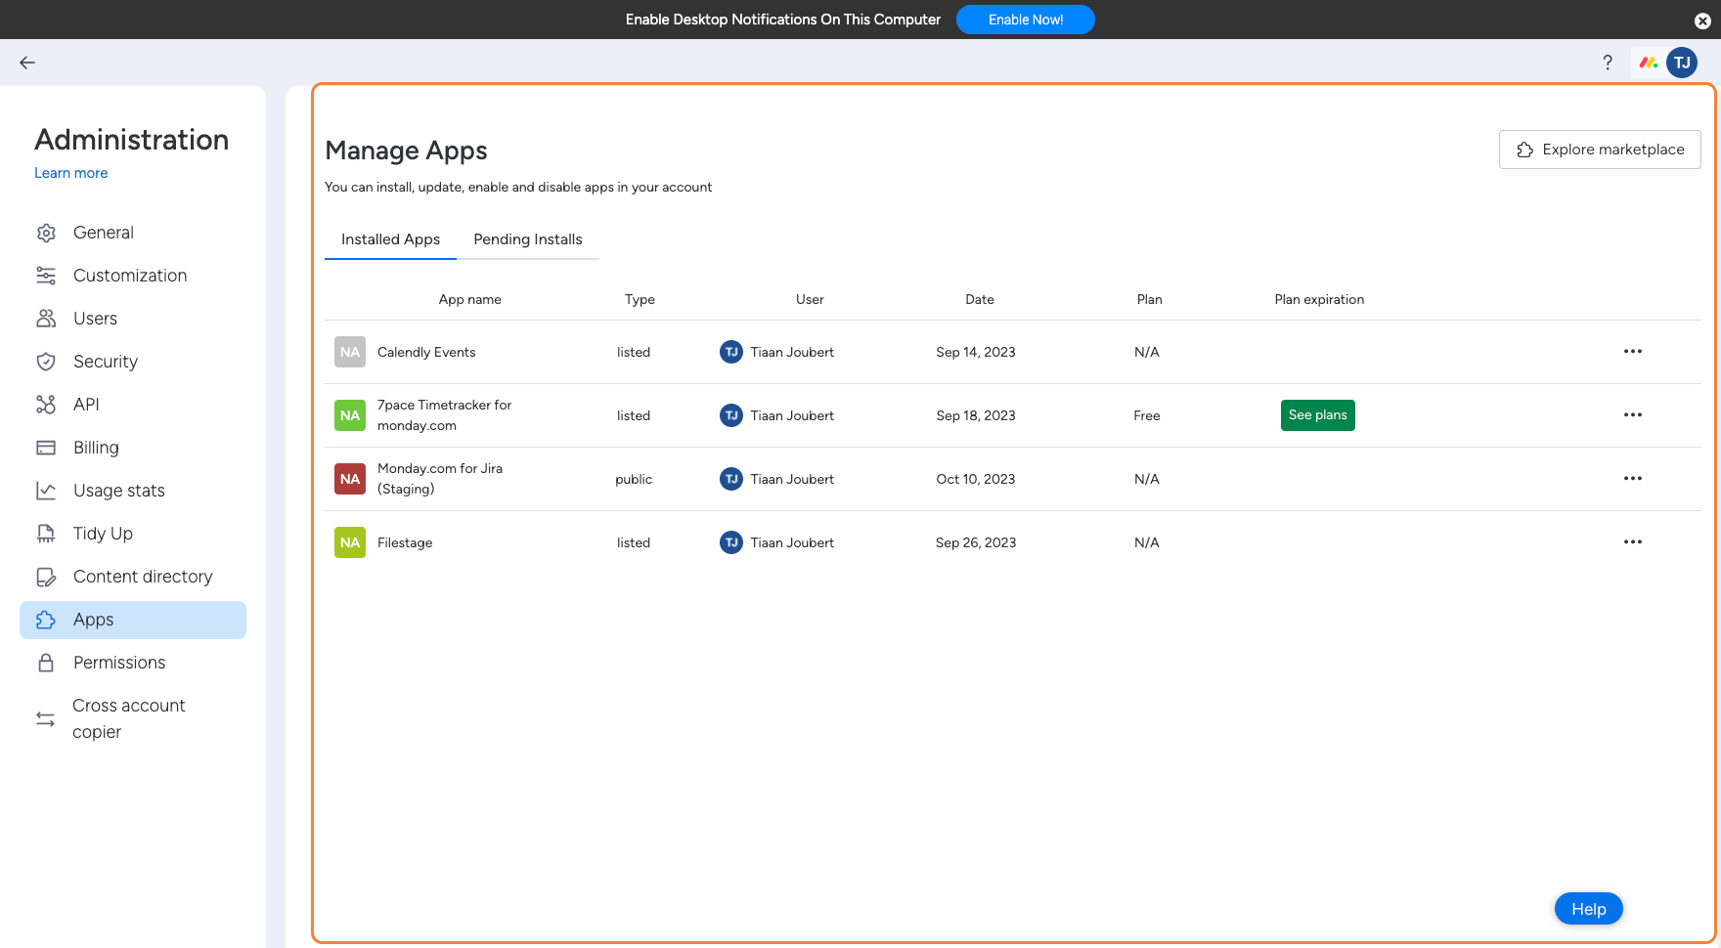The height and width of the screenshot is (948, 1721).
Task: Click the Sep 26, 2023 date cell
Action: click(x=976, y=542)
